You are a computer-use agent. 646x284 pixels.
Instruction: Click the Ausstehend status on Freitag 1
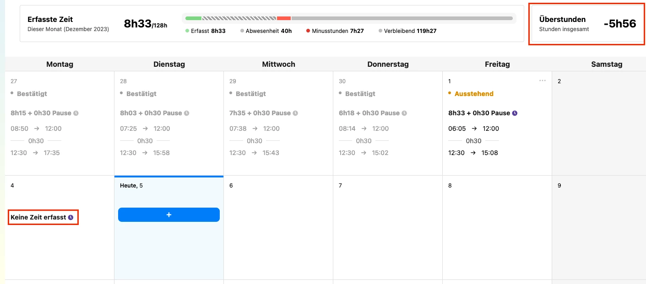[x=474, y=94]
